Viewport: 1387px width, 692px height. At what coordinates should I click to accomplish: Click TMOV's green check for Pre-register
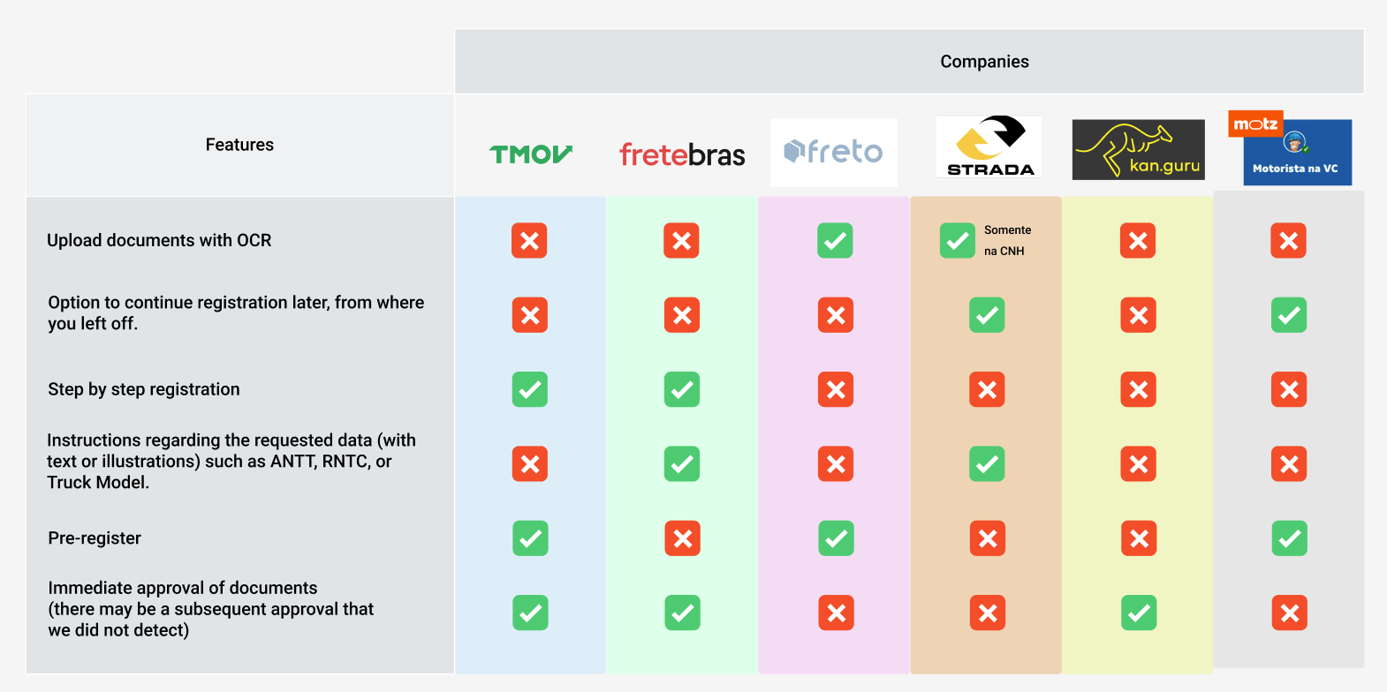530,538
